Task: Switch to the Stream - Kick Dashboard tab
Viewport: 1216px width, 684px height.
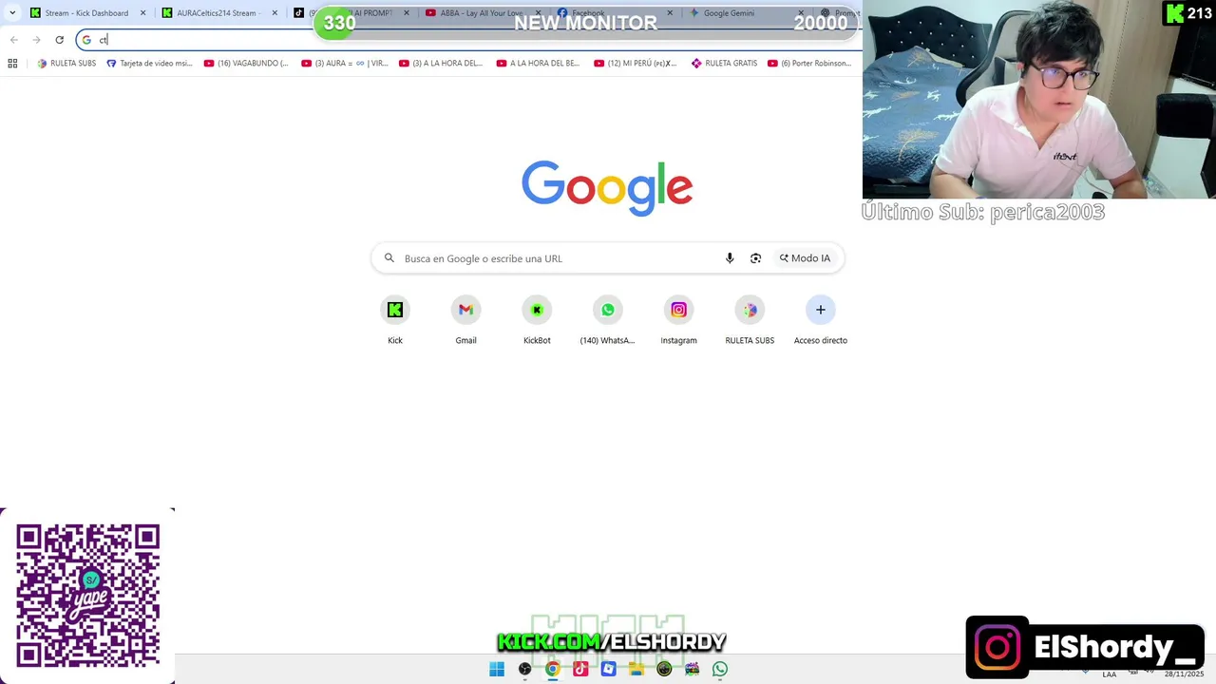Action: point(86,13)
